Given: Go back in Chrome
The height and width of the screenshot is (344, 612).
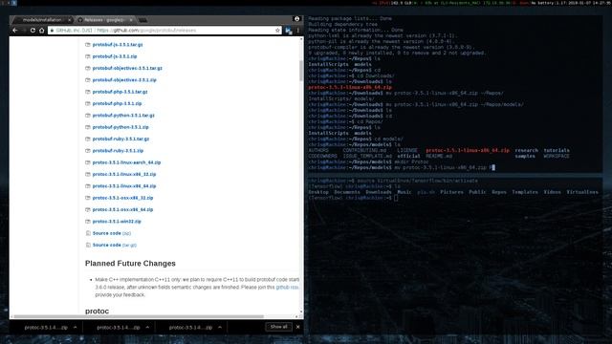Looking at the screenshot, I should pos(15,30).
